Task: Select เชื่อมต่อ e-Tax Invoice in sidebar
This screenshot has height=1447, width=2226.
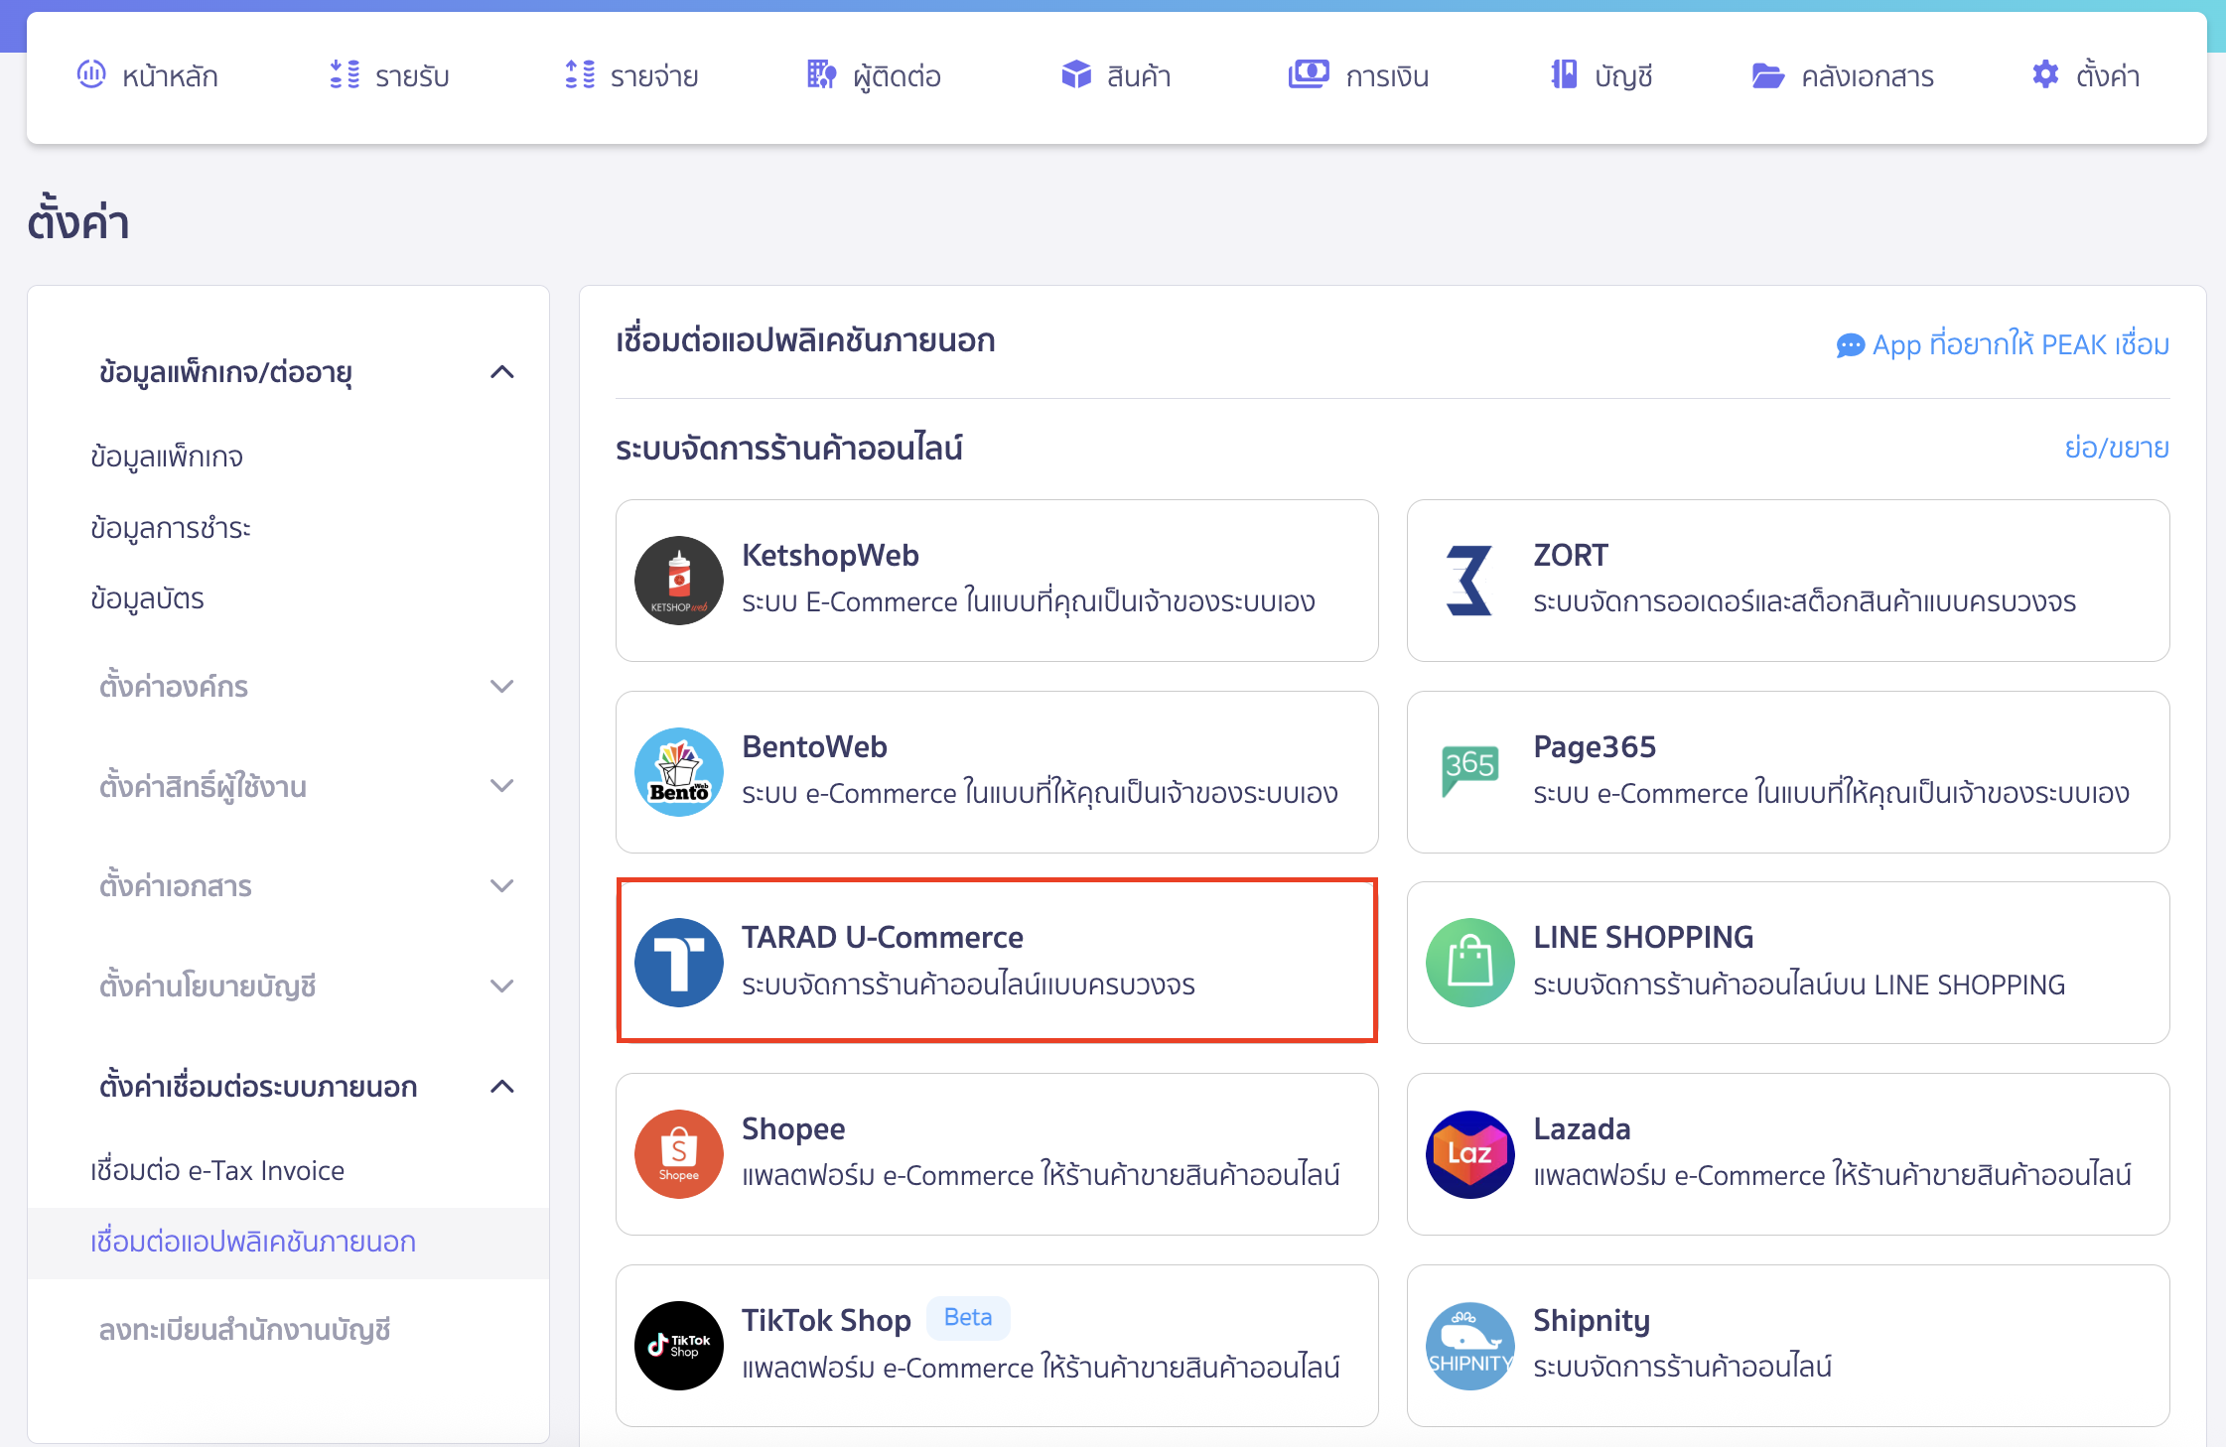Action: pos(214,1170)
